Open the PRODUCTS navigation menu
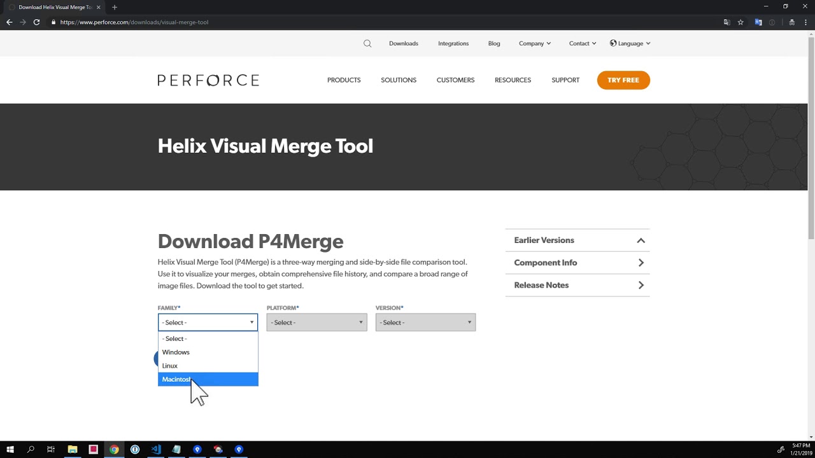The image size is (815, 458). 344,80
